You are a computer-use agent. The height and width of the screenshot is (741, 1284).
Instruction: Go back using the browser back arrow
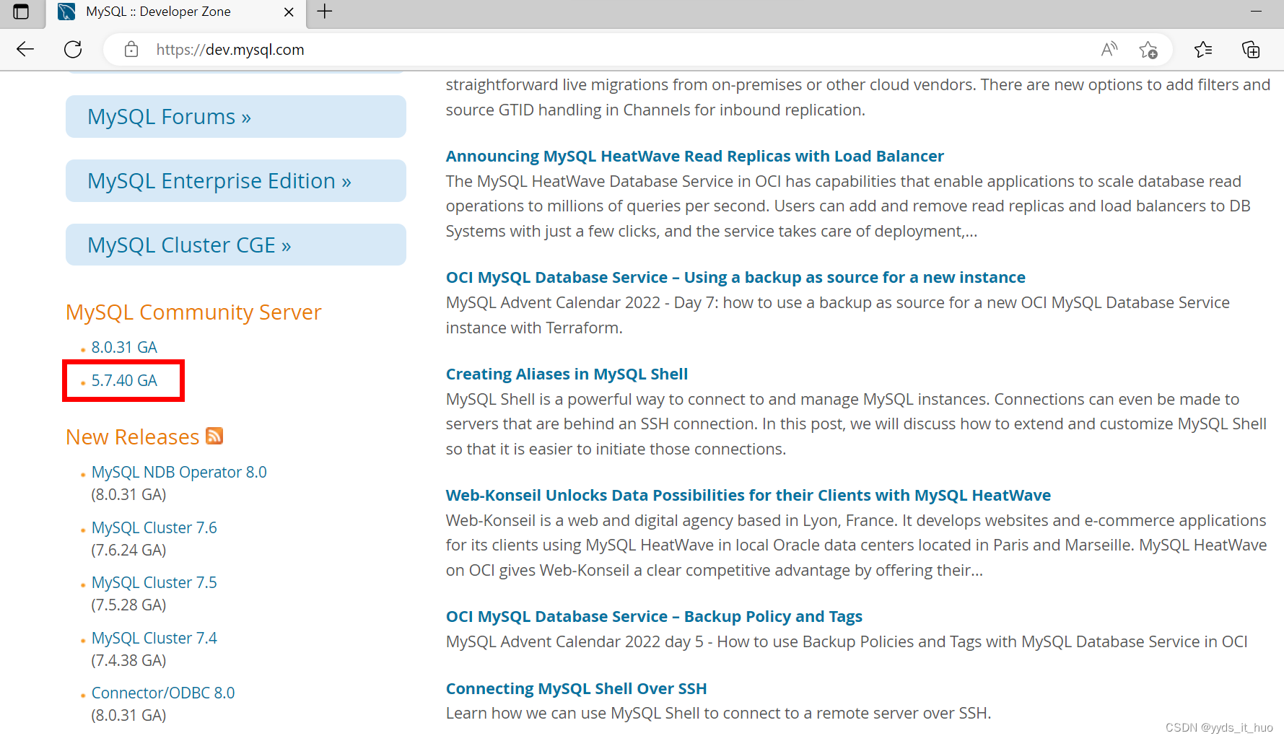25,49
